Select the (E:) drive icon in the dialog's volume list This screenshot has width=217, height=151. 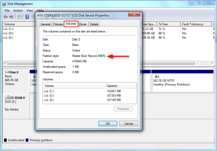(46, 100)
